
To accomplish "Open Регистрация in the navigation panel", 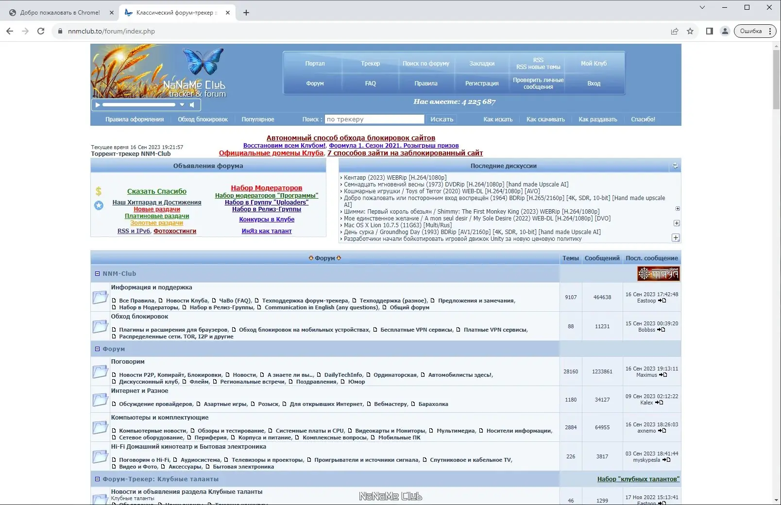I will click(482, 84).
